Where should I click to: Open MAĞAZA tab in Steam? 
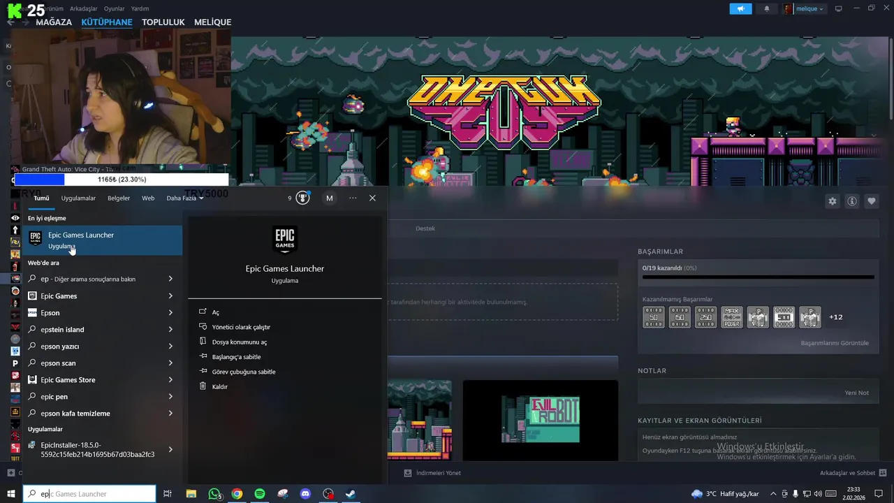54,22
